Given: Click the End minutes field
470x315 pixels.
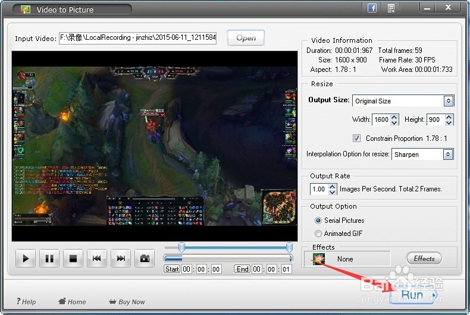Looking at the screenshot, I should (x=271, y=269).
